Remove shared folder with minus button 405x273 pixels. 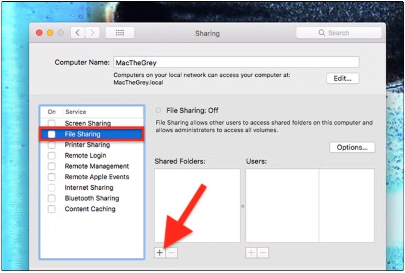point(172,253)
